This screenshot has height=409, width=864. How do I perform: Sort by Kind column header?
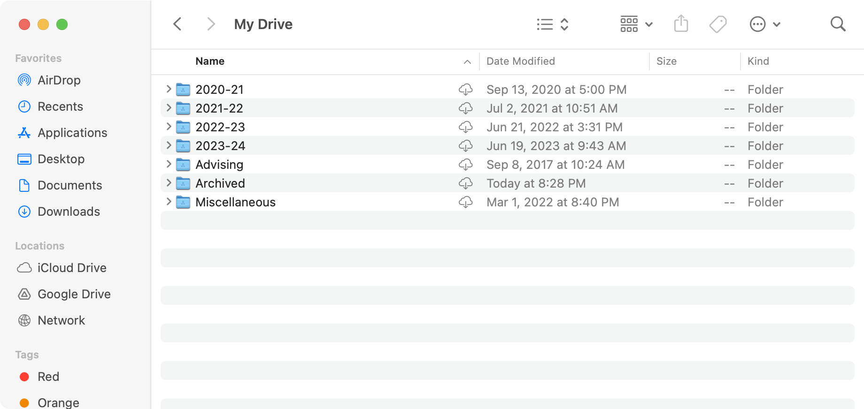758,61
